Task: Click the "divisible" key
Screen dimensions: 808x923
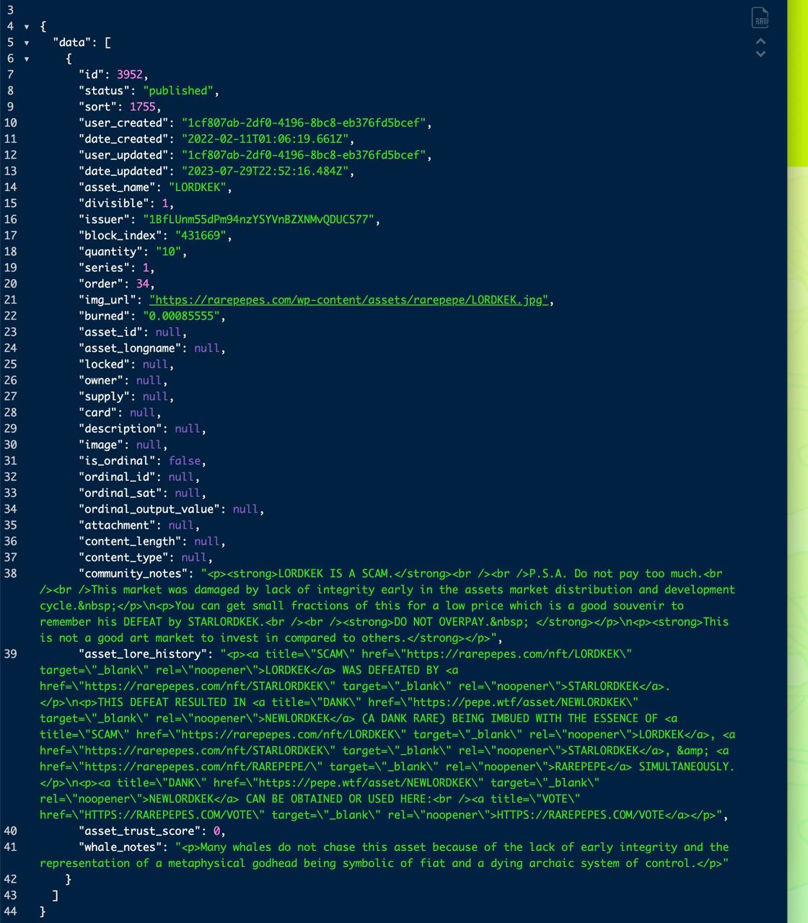Action: [117, 203]
